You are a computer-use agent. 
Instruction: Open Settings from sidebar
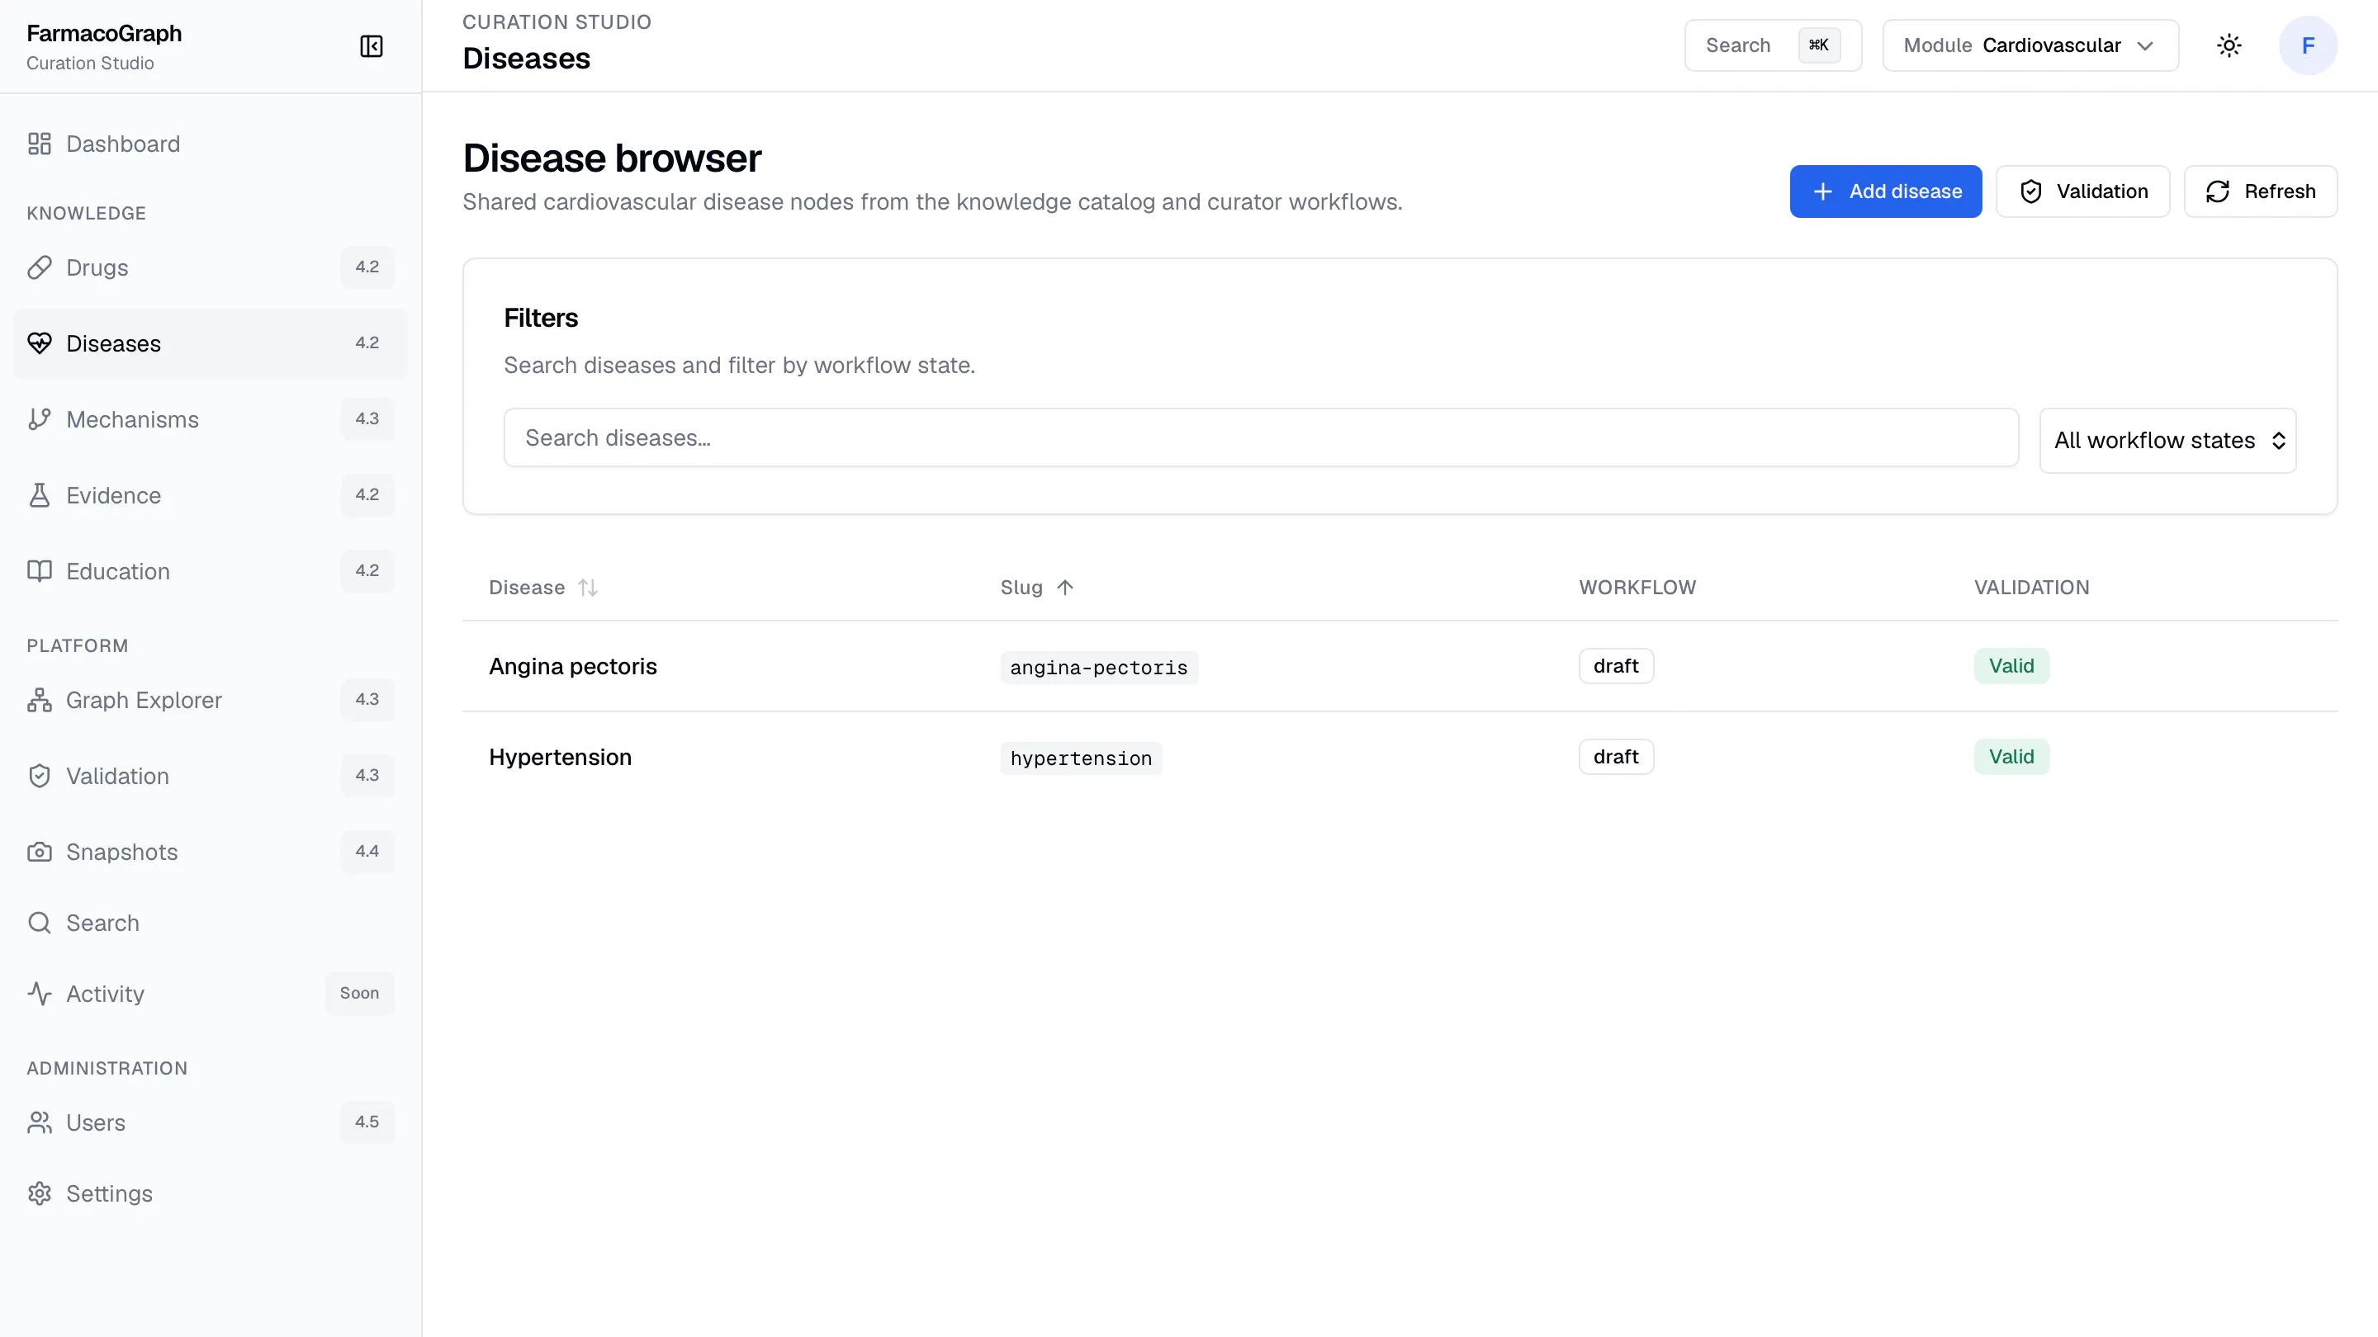(211, 1194)
